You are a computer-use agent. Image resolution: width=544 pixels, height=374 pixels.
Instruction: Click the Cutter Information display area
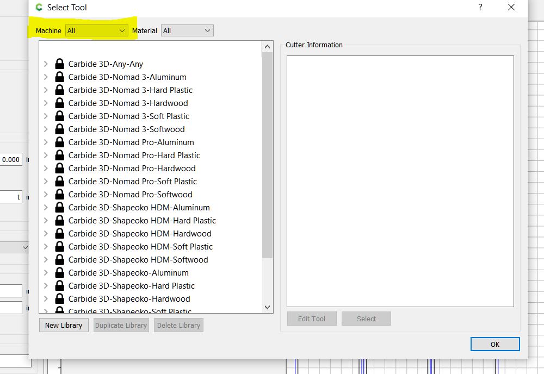click(x=400, y=181)
